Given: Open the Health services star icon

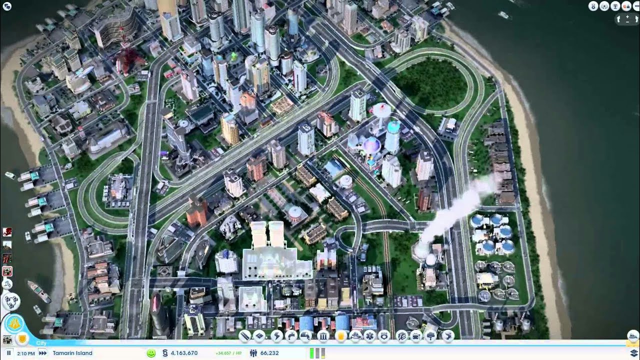Looking at the screenshot, I should click(369, 336).
